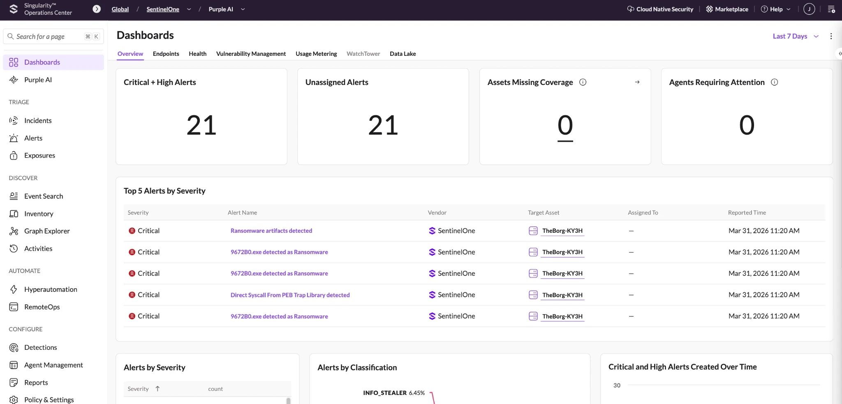
Task: Click the SentinelOne breadcrumb link
Action: click(163, 9)
